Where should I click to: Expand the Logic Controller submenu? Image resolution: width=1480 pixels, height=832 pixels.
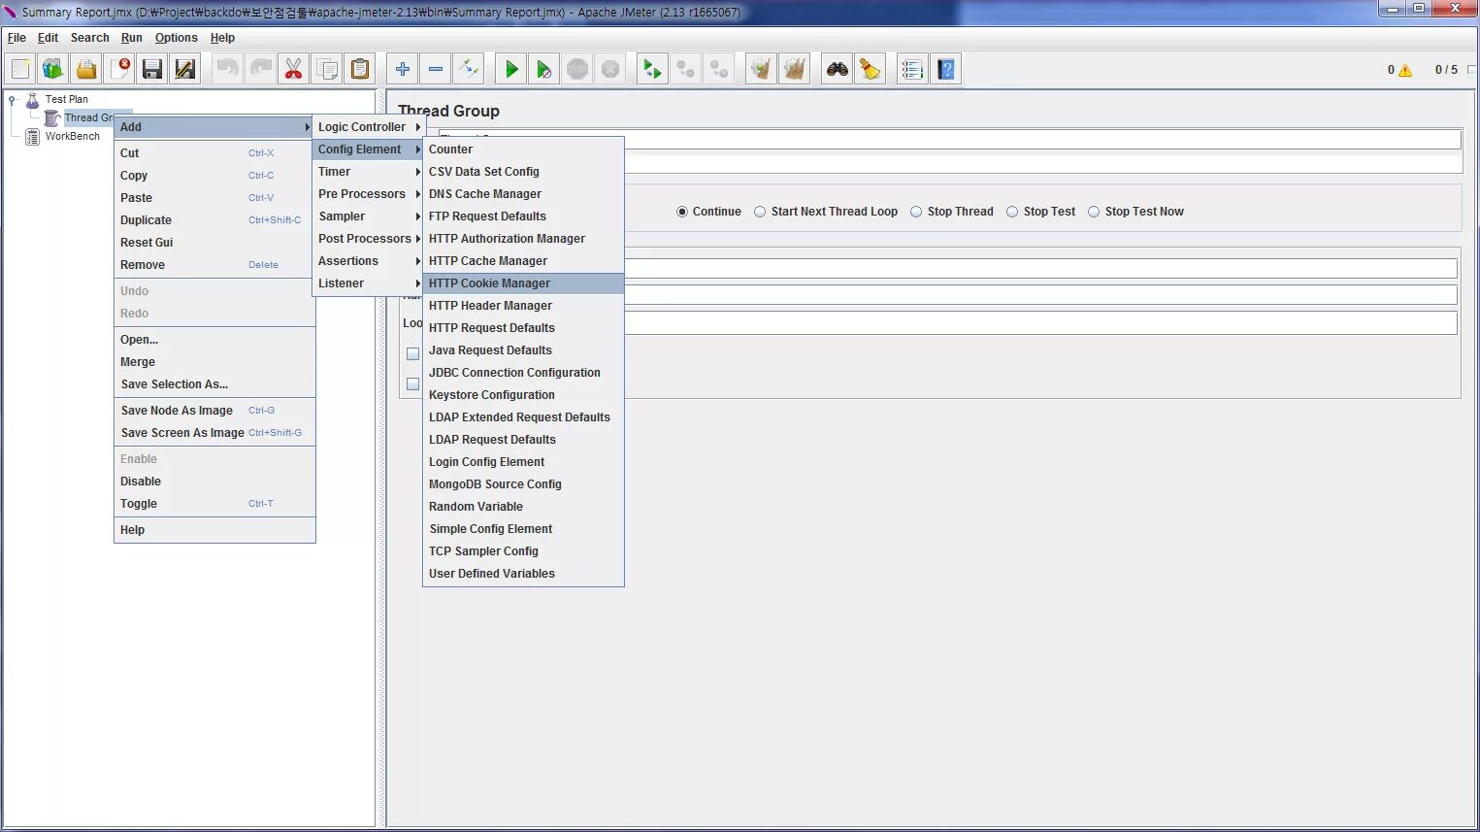tap(369, 127)
